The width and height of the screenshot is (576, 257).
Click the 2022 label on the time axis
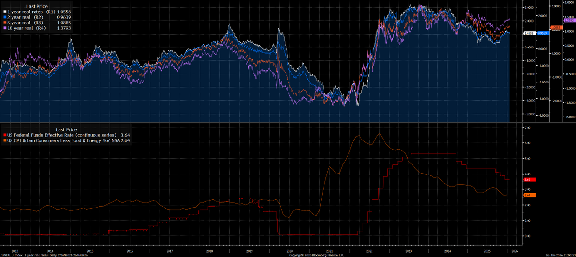[x=369, y=251]
